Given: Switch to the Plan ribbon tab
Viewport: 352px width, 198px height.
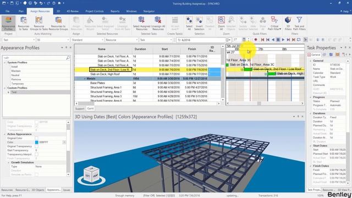Looking at the screenshot, I should [x=21, y=11].
